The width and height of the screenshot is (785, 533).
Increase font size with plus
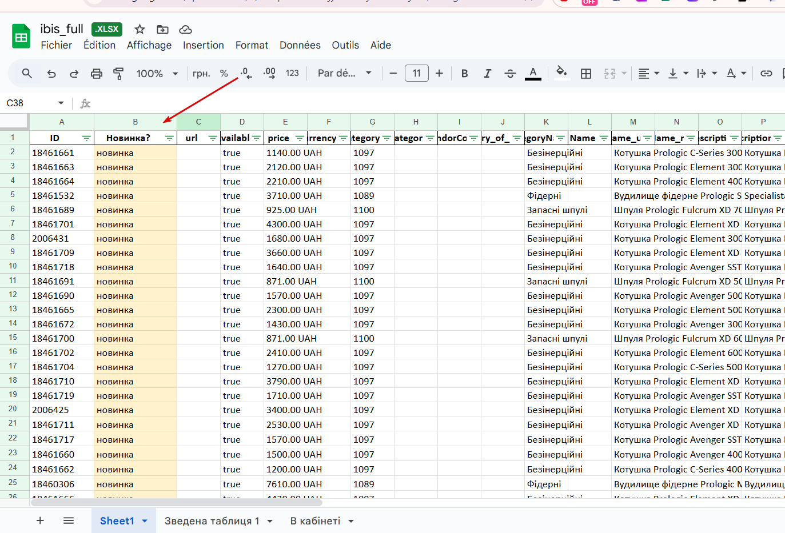pyautogui.click(x=439, y=73)
